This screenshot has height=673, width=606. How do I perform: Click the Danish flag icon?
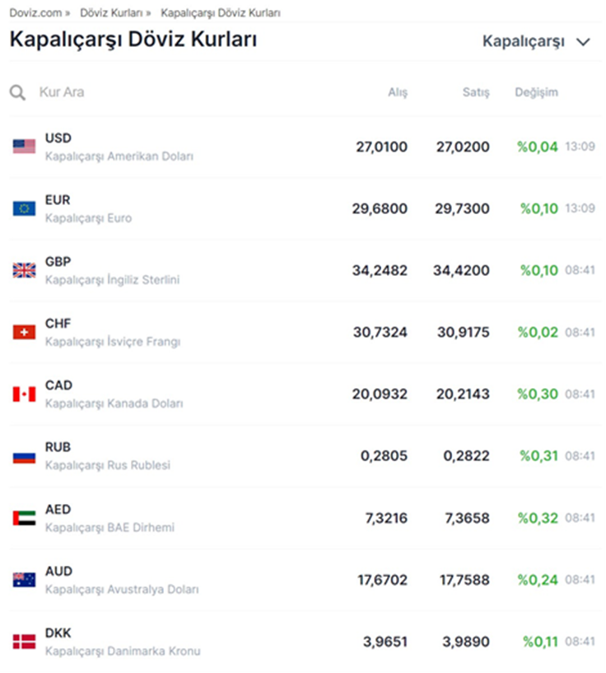[x=24, y=642]
